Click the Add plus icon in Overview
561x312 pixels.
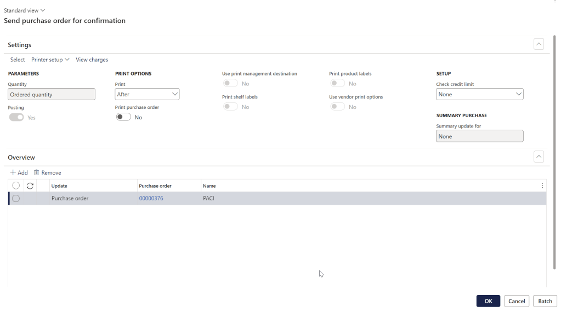[x=13, y=172]
